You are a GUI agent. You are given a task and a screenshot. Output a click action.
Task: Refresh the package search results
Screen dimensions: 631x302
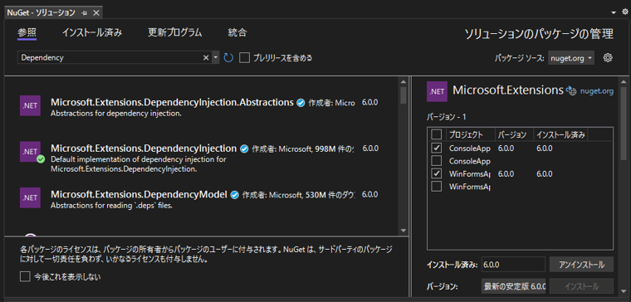tap(228, 57)
